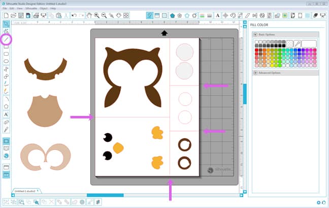Expand the Advanced Options section
Image resolution: width=329 pixels, height=208 pixels.
255,73
